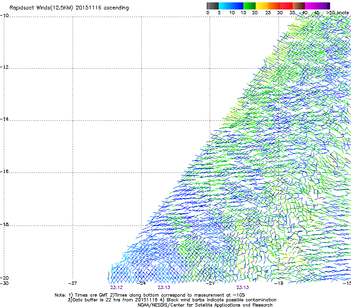Viewport: 351px width, 308px height.
Task: Click the latitude label '-16'
Action: point(4,172)
